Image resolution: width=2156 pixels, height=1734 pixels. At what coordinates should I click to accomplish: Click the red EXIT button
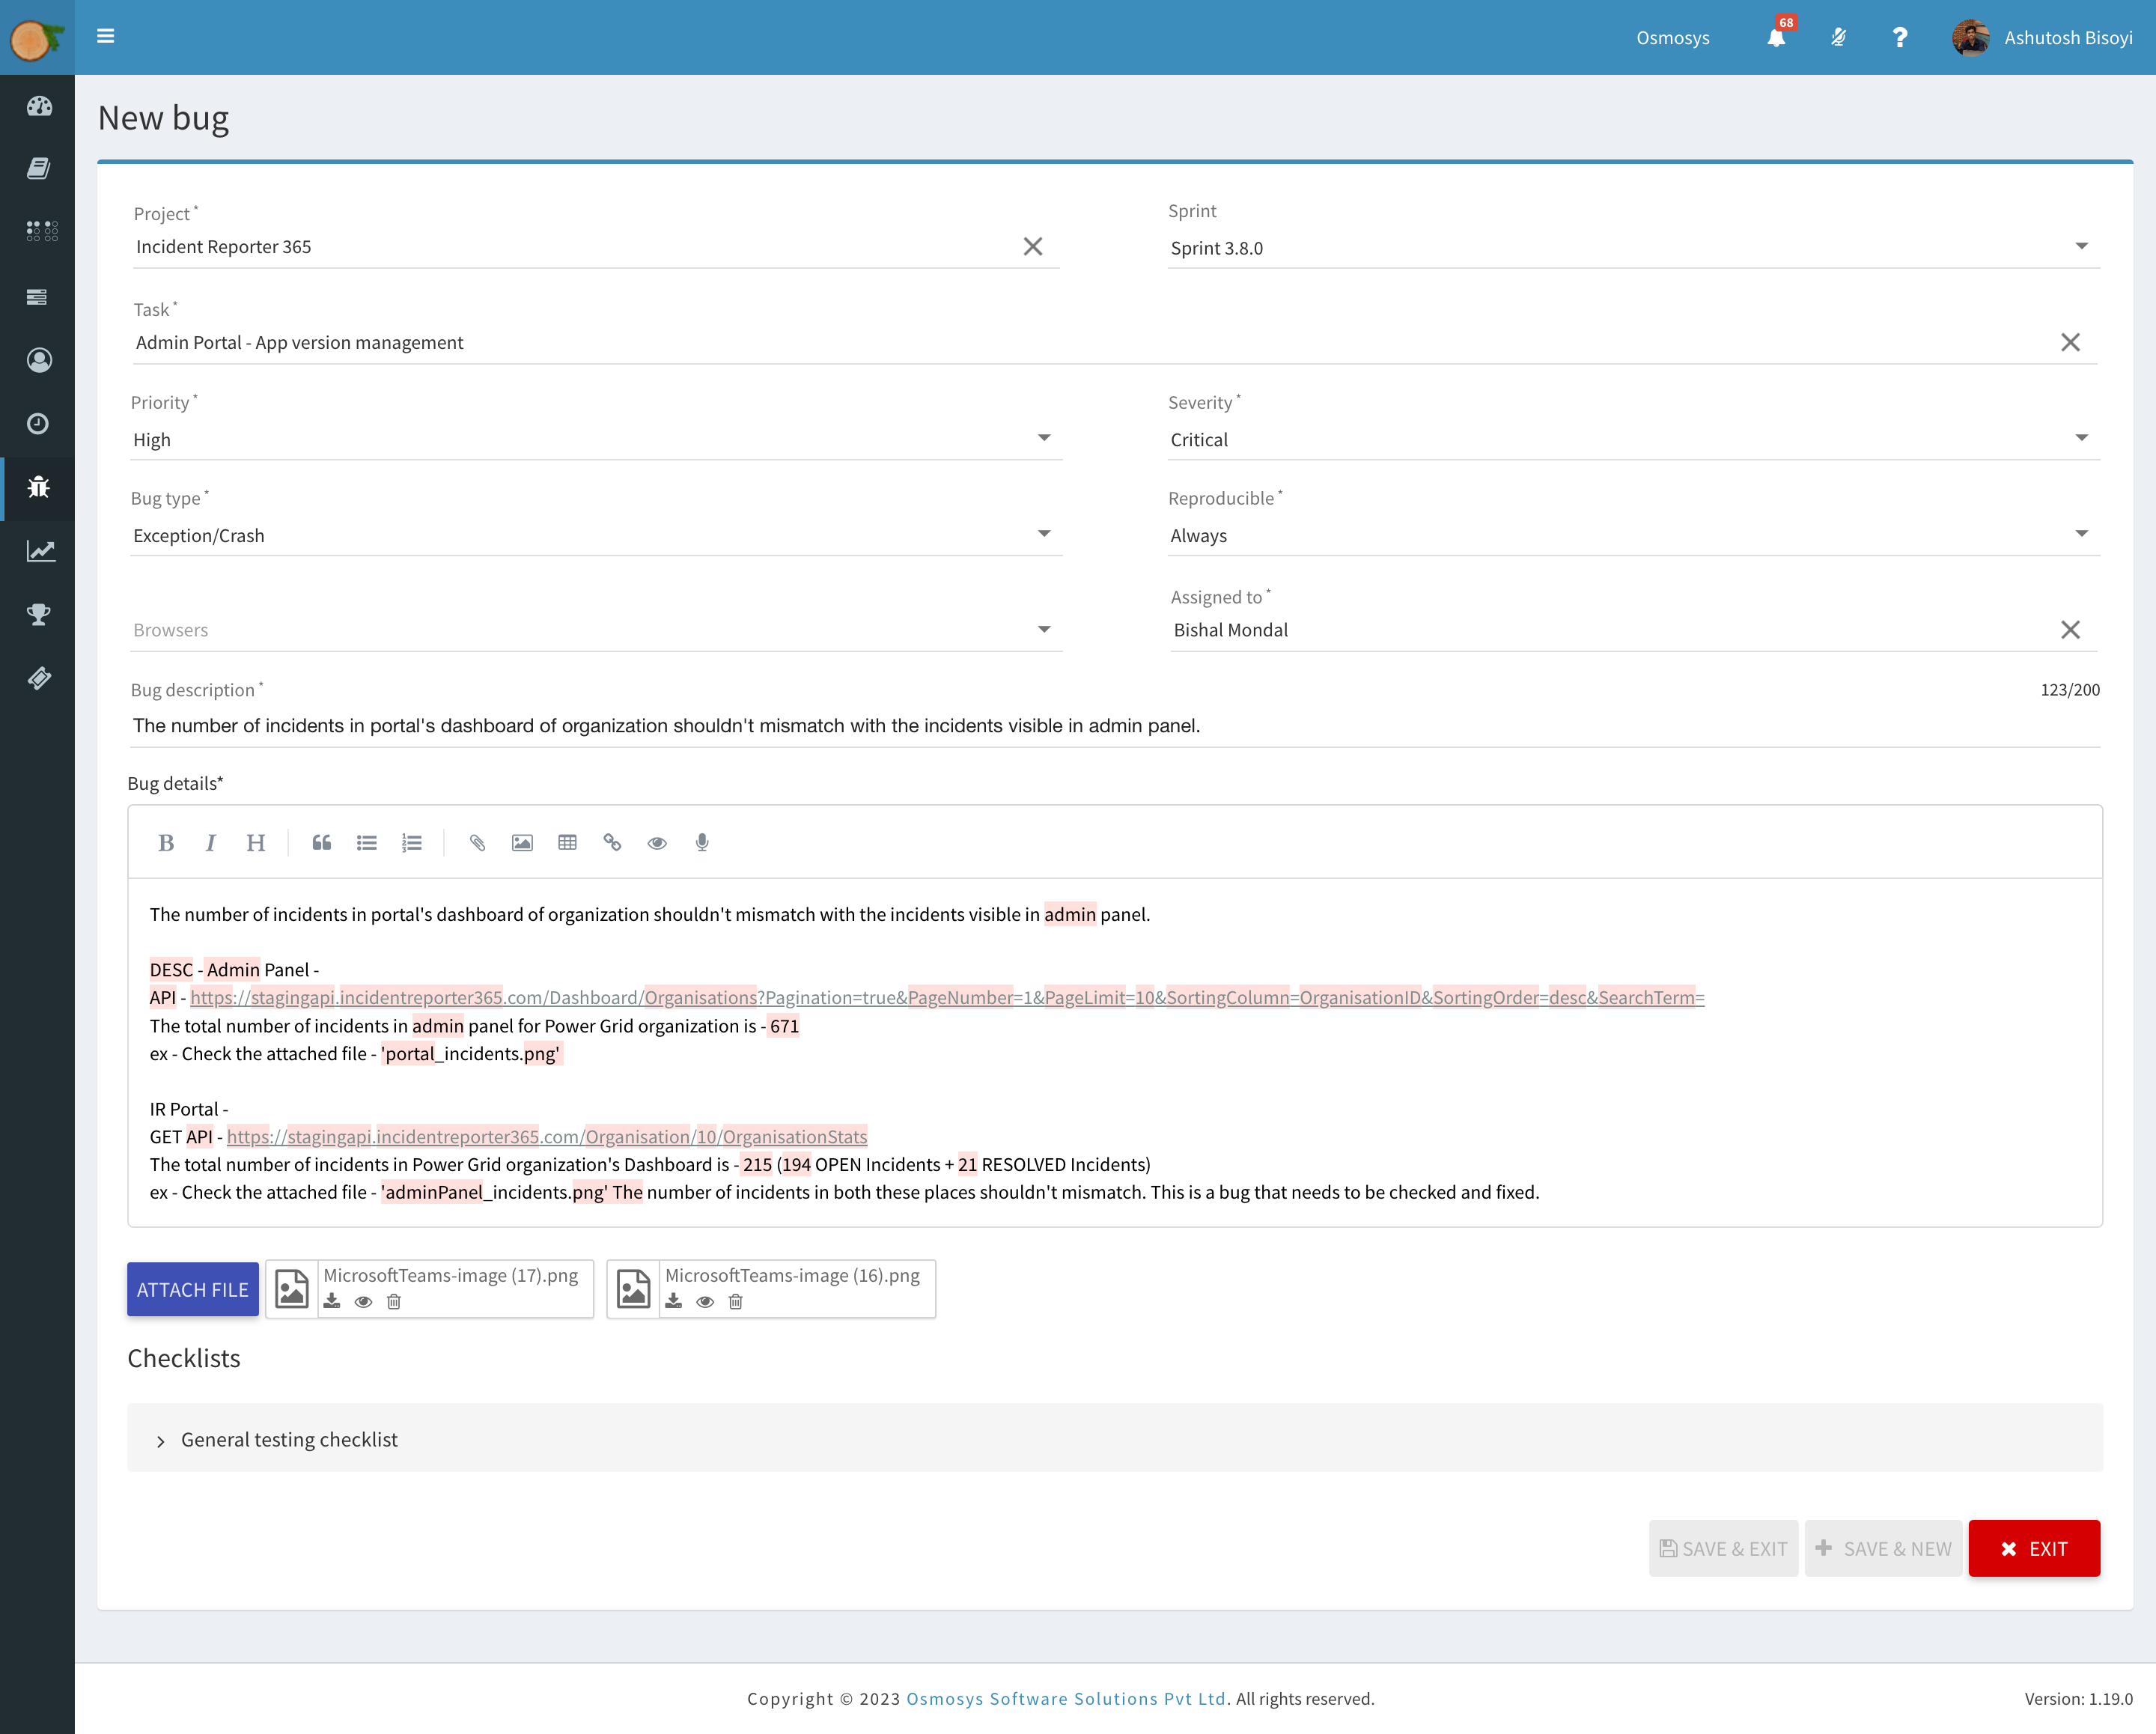[2033, 1548]
